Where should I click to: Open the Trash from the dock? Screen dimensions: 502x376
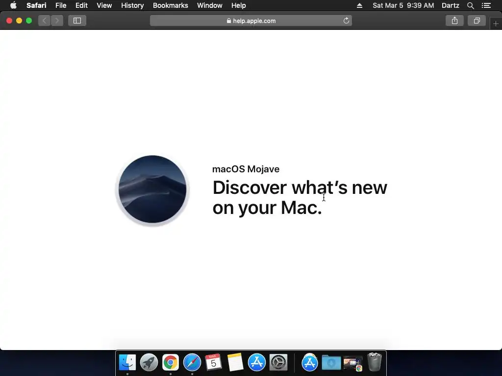click(374, 362)
